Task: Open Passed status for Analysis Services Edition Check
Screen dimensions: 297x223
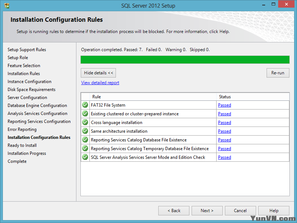Action: pos(225,157)
